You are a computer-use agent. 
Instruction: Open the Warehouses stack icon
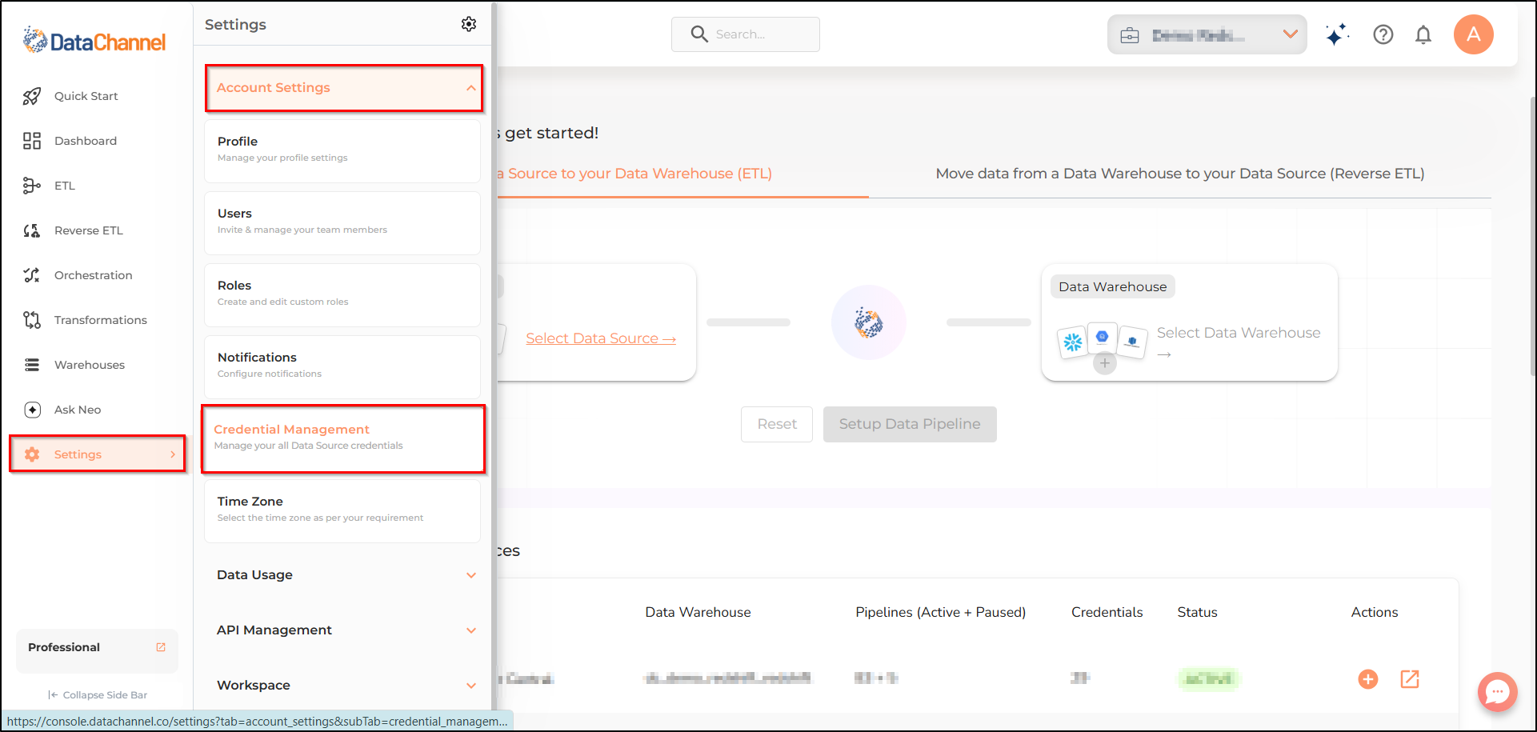32,365
